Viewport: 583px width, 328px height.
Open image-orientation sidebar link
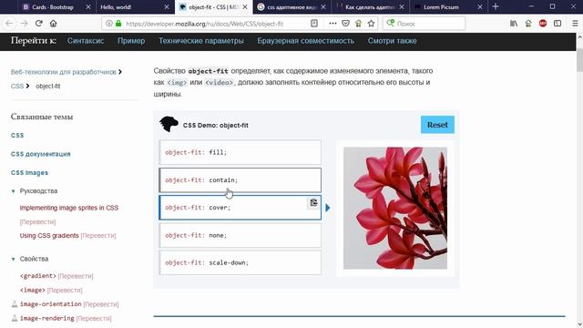pos(51,304)
